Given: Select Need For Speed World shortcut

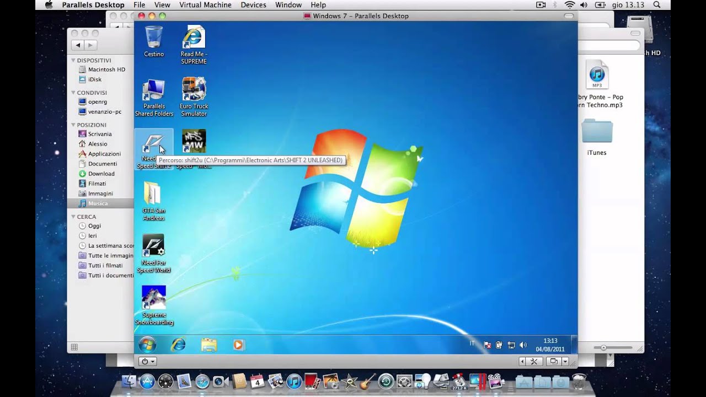Looking at the screenshot, I should tap(154, 254).
